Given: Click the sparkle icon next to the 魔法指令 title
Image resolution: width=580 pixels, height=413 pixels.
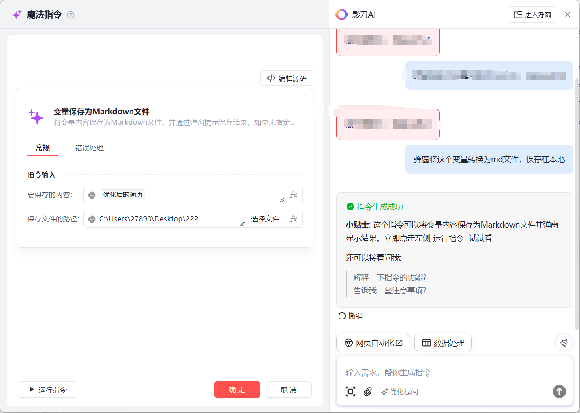Looking at the screenshot, I should tap(17, 15).
